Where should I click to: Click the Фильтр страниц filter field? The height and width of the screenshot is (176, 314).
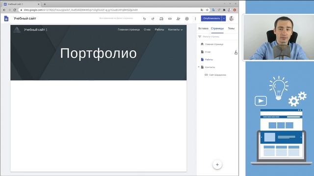pos(217,37)
